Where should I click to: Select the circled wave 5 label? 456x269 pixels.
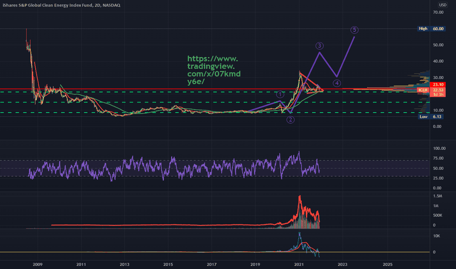(x=354, y=30)
